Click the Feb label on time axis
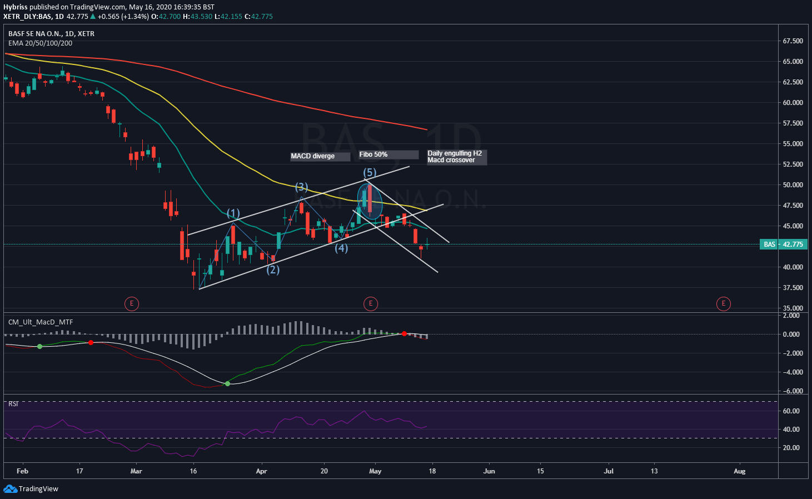Image resolution: width=812 pixels, height=499 pixels. coord(22,471)
